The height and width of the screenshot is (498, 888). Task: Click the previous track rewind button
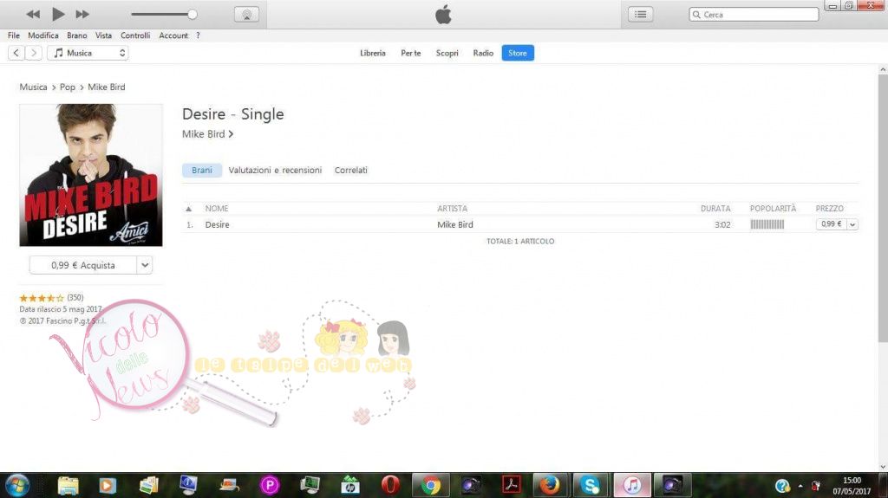pos(34,14)
